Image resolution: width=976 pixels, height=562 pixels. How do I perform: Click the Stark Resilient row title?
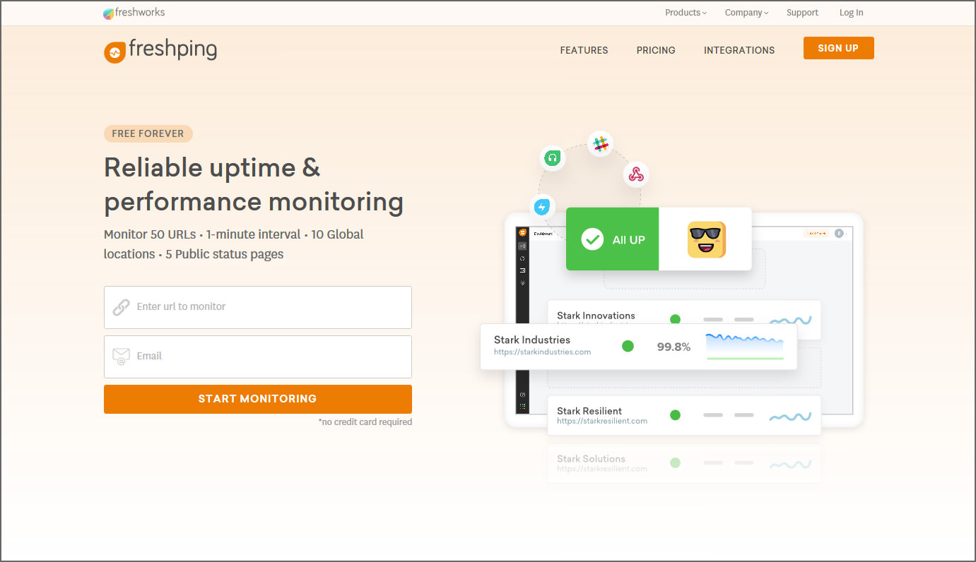tap(589, 411)
